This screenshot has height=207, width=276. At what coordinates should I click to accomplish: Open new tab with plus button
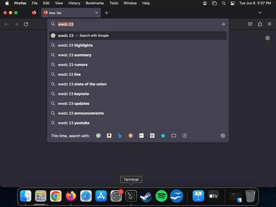106,13
